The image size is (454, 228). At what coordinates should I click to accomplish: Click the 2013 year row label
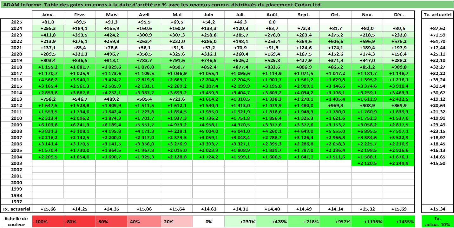(x=16, y=99)
